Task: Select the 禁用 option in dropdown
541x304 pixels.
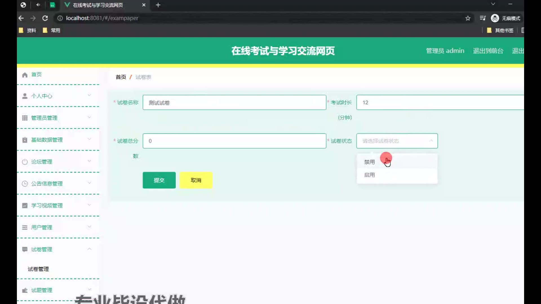Action: (x=369, y=162)
